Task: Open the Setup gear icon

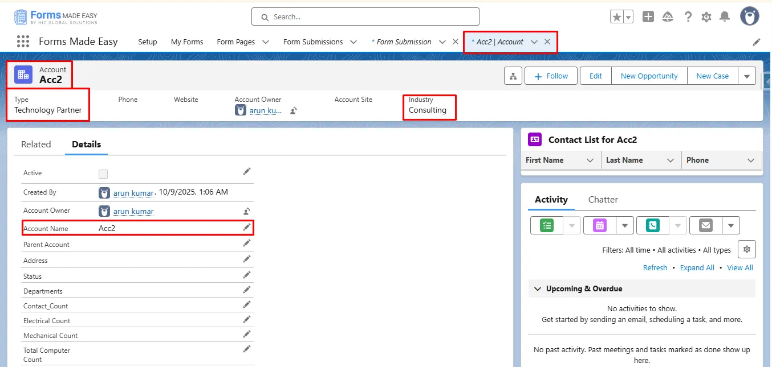Action: click(706, 17)
